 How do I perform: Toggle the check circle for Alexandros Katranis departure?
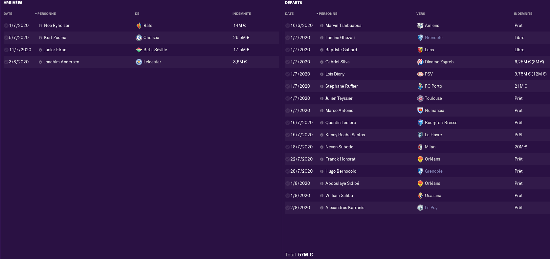point(288,208)
